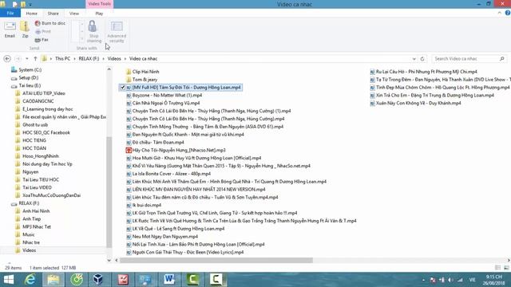The width and height of the screenshot is (511, 287).
Task: Launch Internet Explorer from taskbar
Action: click(x=30, y=280)
